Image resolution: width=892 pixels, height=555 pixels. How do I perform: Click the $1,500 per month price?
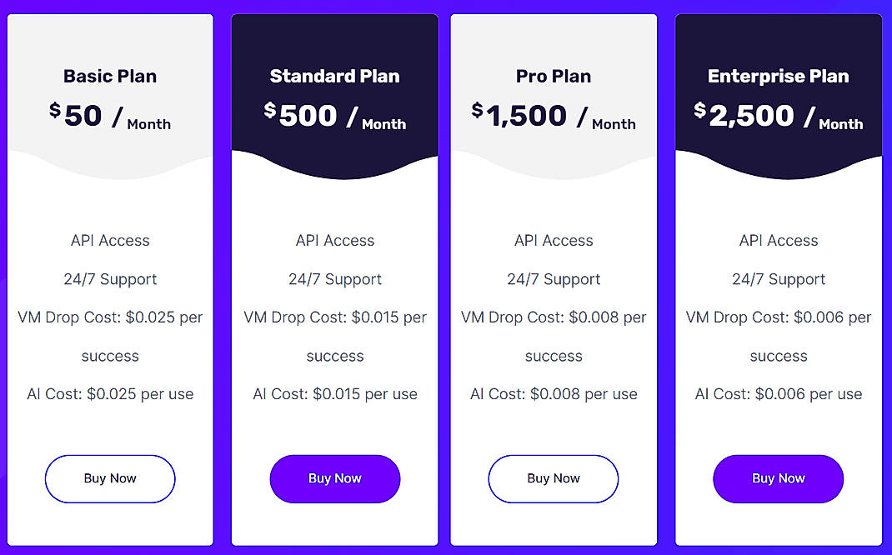pyautogui.click(x=553, y=115)
